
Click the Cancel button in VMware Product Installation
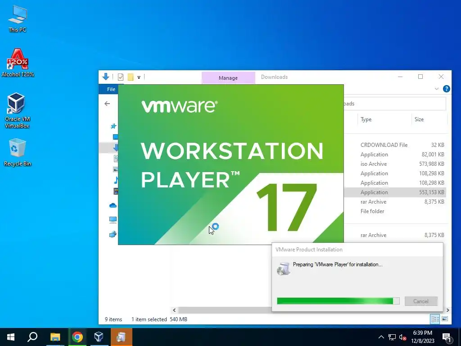point(421,301)
